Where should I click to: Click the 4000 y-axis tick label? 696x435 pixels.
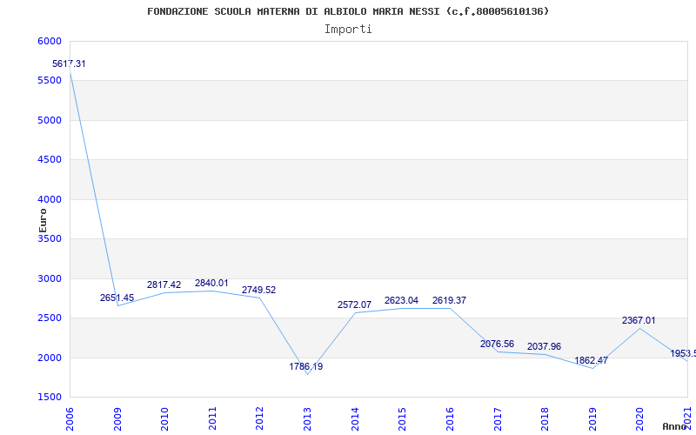click(48, 200)
